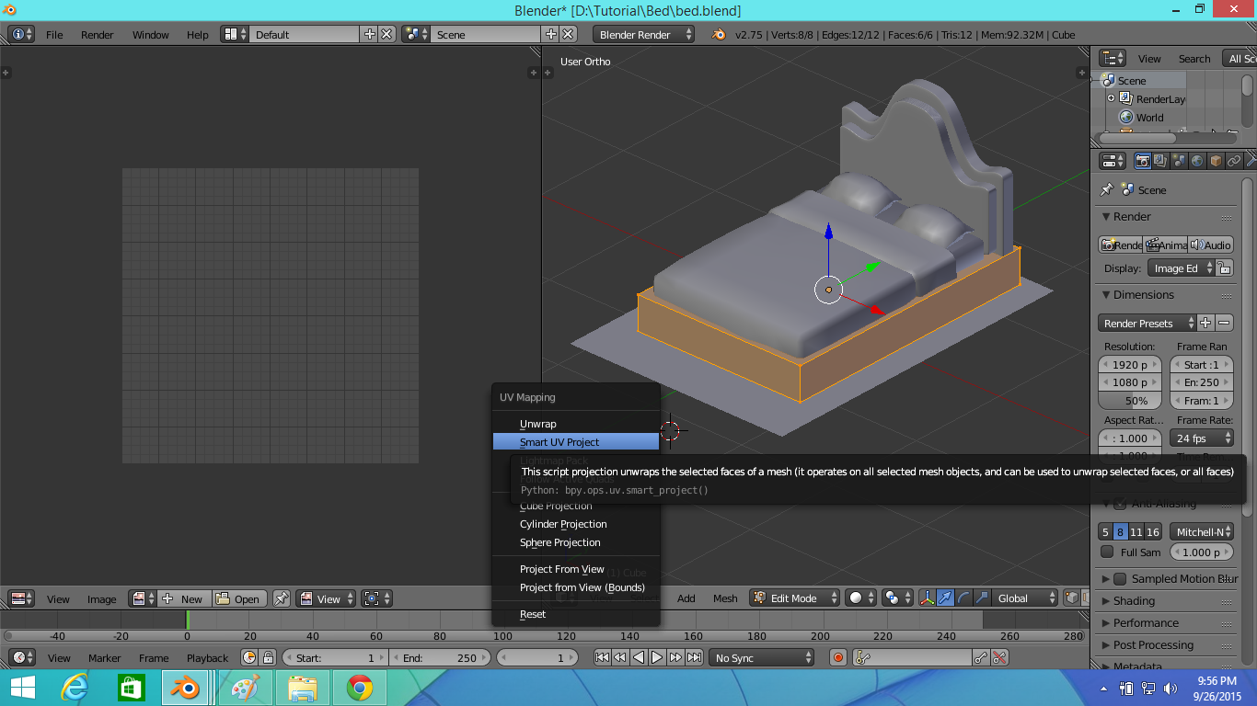Screen dimensions: 1257x706
Task: Jump to the previous keyframe
Action: (620, 657)
